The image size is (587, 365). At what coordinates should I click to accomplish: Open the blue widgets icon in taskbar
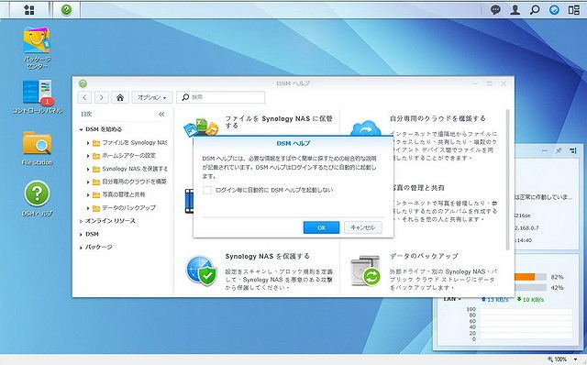pos(554,10)
